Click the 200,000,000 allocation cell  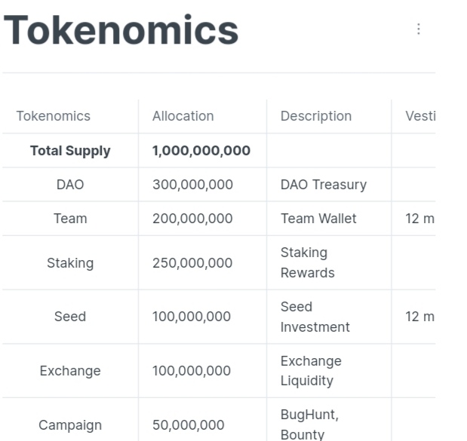tap(192, 219)
